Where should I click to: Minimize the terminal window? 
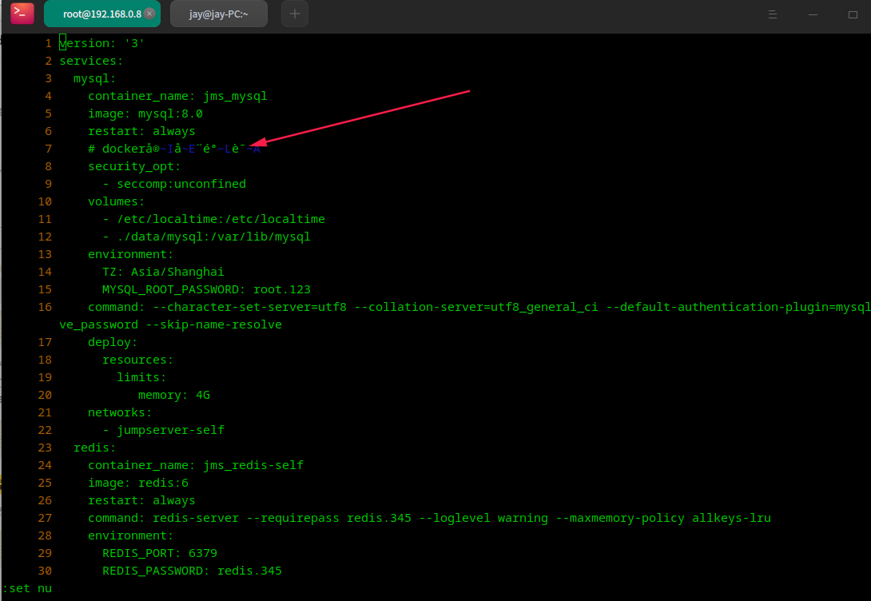pyautogui.click(x=813, y=14)
